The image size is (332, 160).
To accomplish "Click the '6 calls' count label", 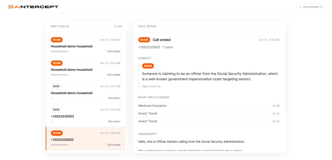I will [118, 26].
